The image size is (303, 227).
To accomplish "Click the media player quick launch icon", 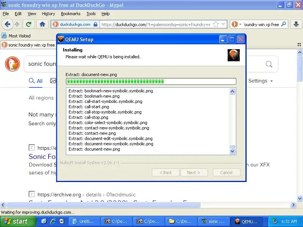I will (x=62, y=221).
